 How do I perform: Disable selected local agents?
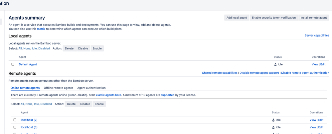click(83, 48)
